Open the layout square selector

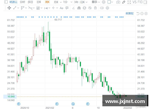[110, 2]
